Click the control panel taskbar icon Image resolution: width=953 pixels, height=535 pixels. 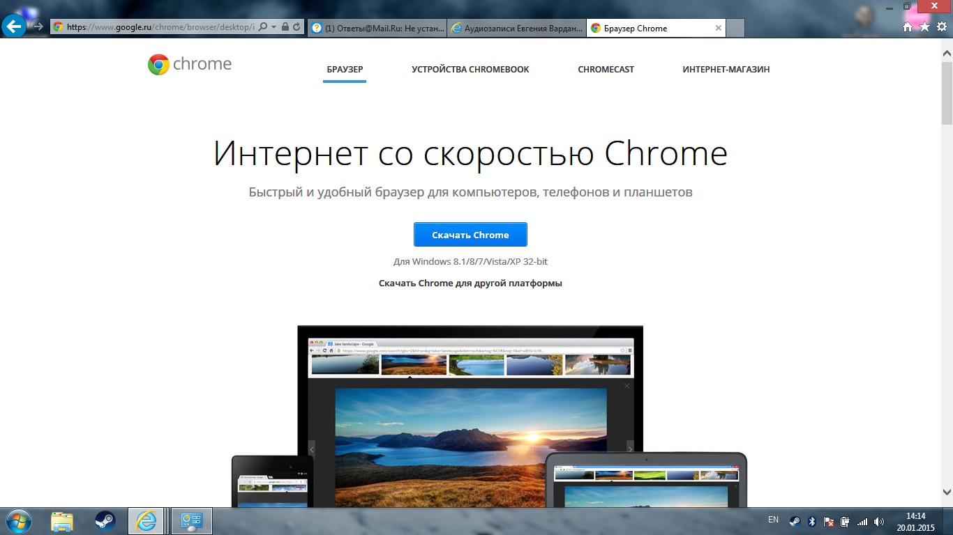tap(191, 521)
